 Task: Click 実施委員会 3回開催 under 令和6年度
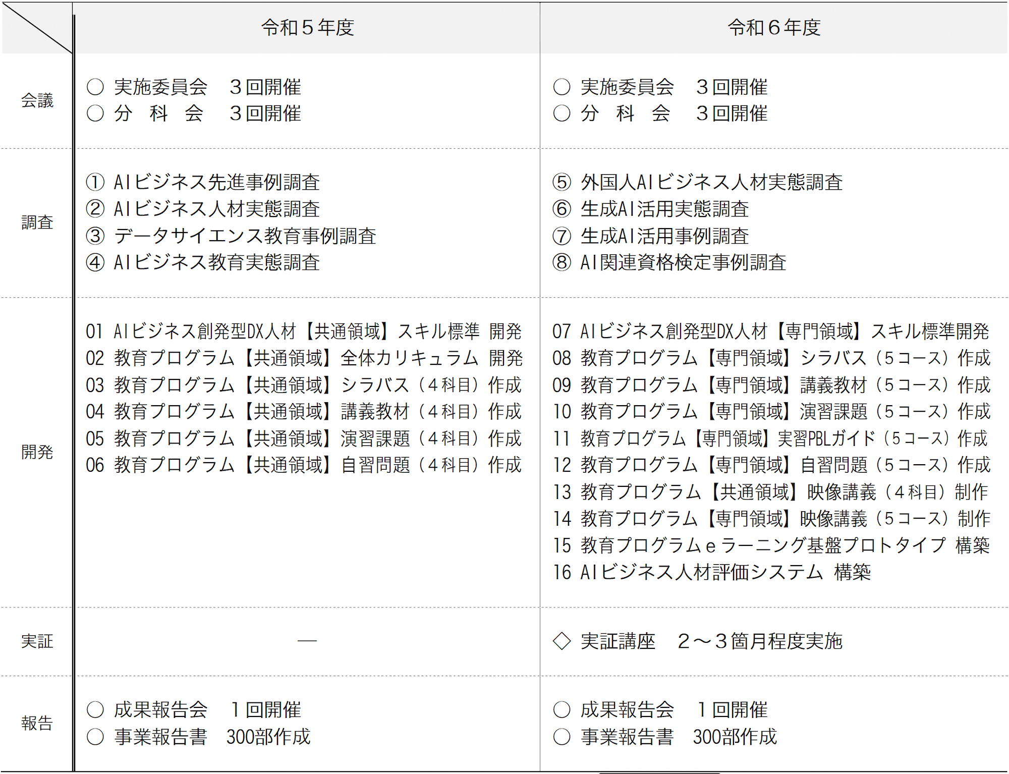(x=660, y=87)
